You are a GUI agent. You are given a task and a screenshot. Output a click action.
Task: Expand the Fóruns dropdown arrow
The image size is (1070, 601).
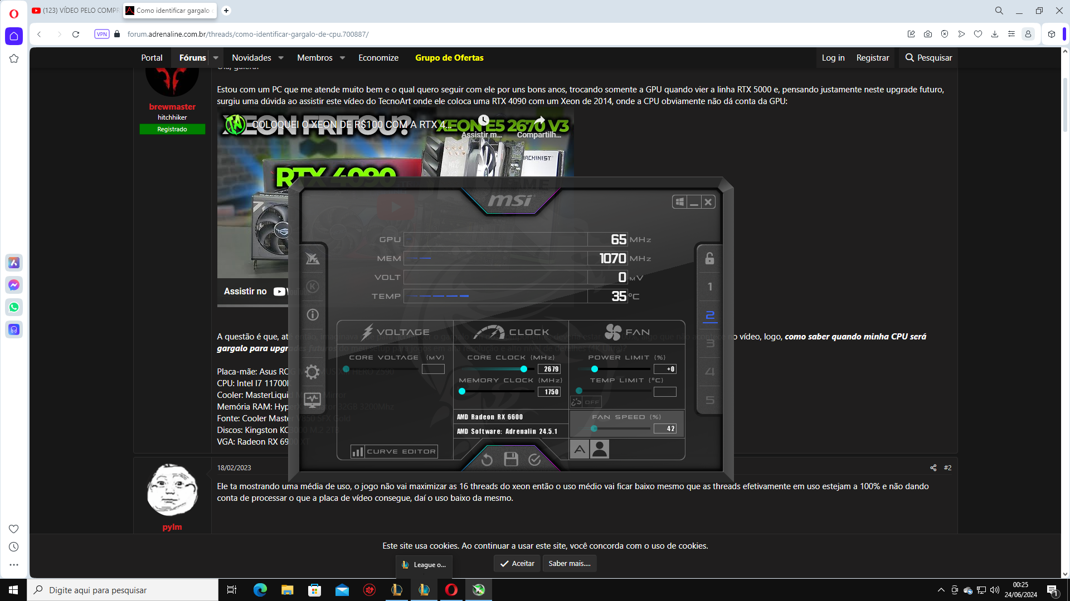click(x=216, y=58)
